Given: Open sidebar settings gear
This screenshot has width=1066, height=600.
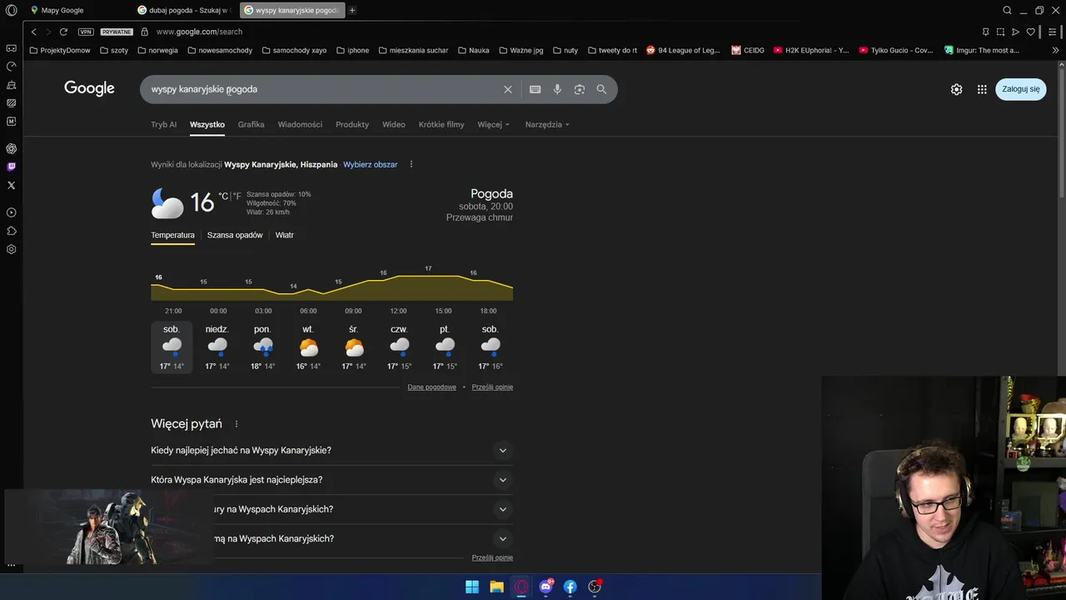Looking at the screenshot, I should [x=11, y=249].
